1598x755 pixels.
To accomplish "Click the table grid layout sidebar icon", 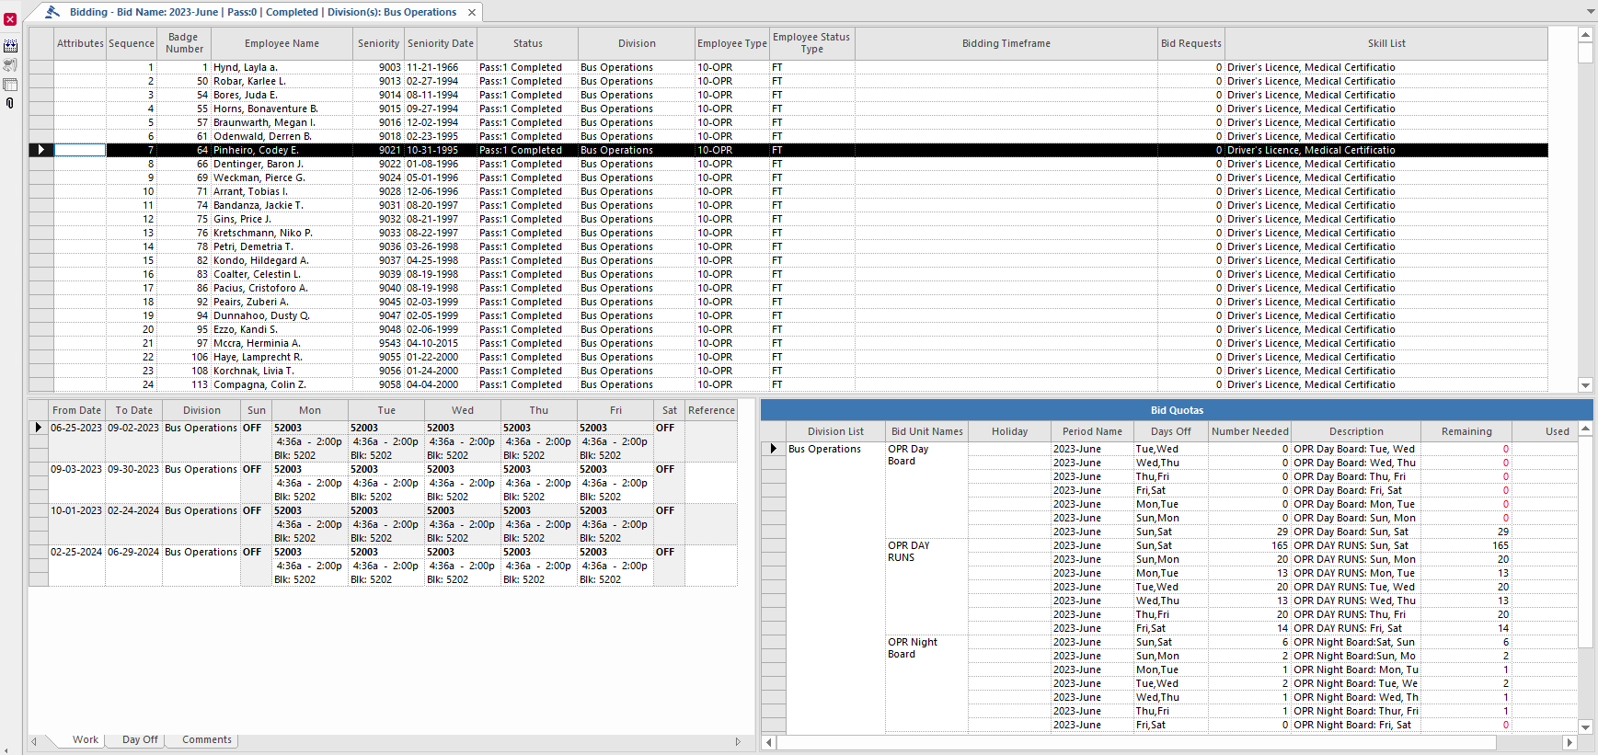I will pos(10,85).
